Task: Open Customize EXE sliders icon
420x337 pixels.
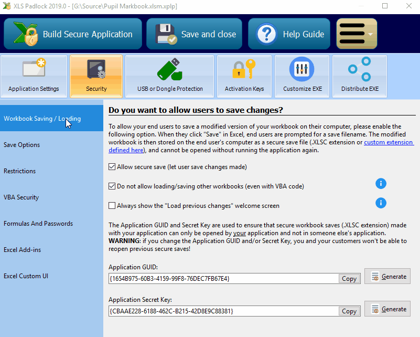Action: point(302,70)
